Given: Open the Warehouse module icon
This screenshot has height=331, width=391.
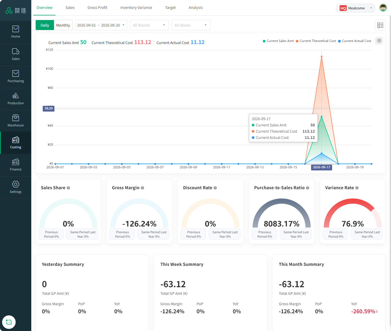Looking at the screenshot, I should 16,118.
